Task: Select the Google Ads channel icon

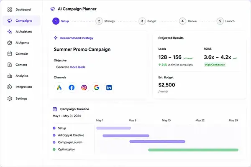Action: coord(59,88)
